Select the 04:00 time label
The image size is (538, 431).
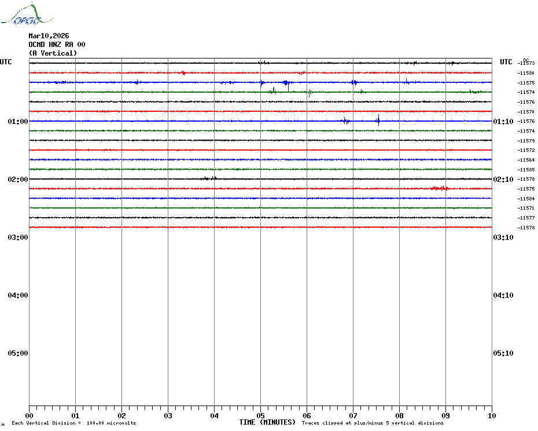point(18,295)
